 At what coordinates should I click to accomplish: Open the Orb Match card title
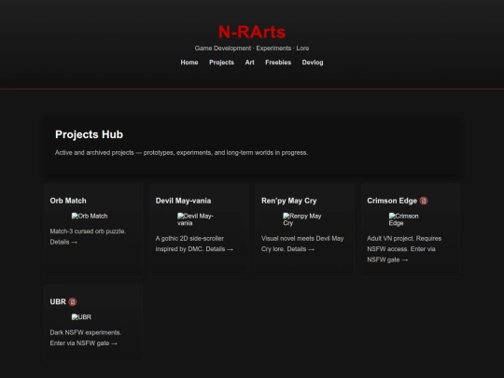click(68, 201)
